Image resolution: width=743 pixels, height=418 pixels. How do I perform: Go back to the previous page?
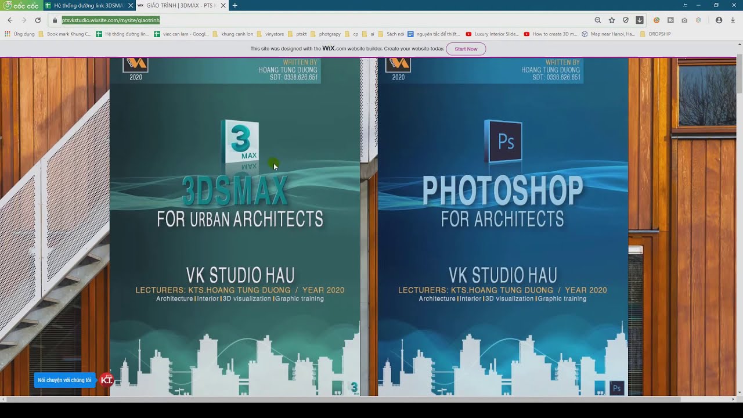click(x=10, y=20)
